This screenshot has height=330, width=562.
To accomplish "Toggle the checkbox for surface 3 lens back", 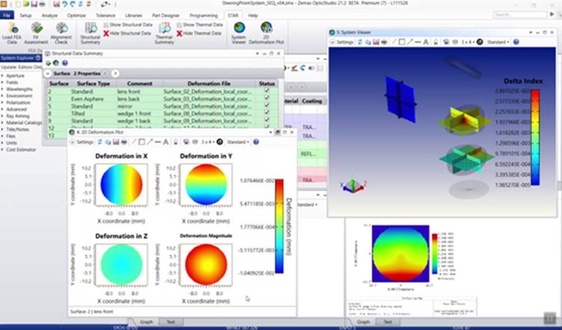I will coord(267,99).
